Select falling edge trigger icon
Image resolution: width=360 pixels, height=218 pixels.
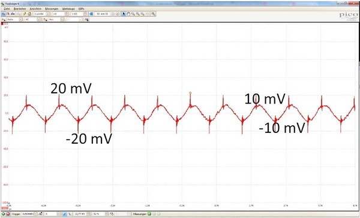click(70, 214)
